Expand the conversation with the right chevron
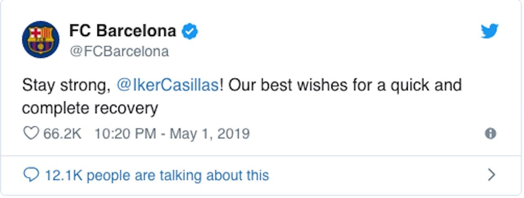This screenshot has width=524, height=198. point(492,175)
